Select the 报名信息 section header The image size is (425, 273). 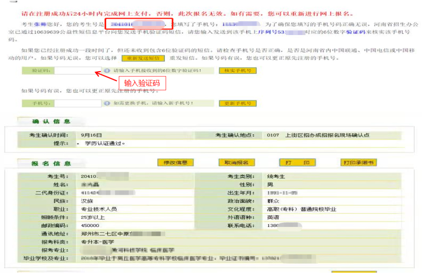[x=51, y=163]
